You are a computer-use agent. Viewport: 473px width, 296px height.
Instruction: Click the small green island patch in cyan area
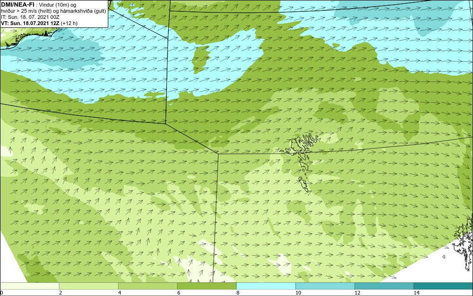tap(201, 60)
